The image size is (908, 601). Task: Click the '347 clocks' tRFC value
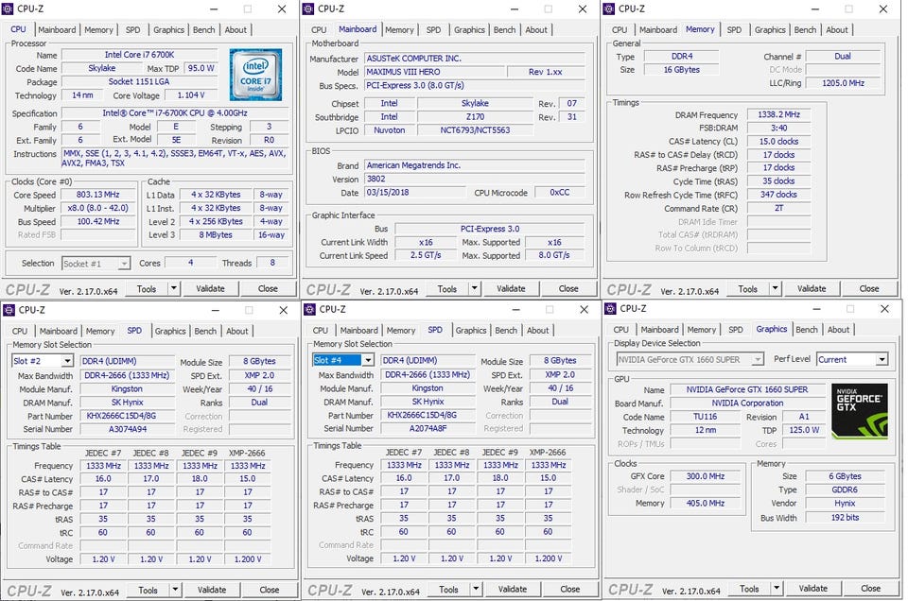click(778, 195)
